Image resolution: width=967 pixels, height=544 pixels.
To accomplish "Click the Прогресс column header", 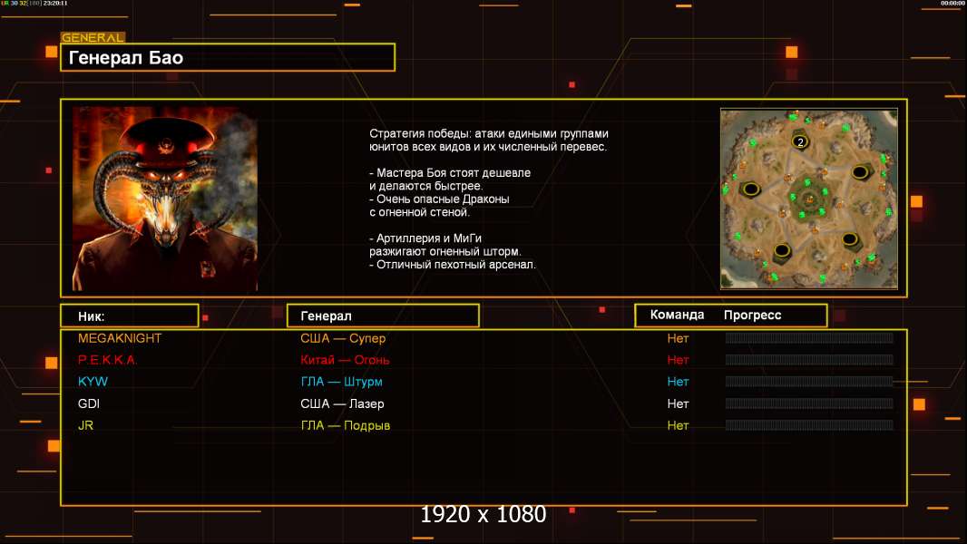I will click(752, 316).
